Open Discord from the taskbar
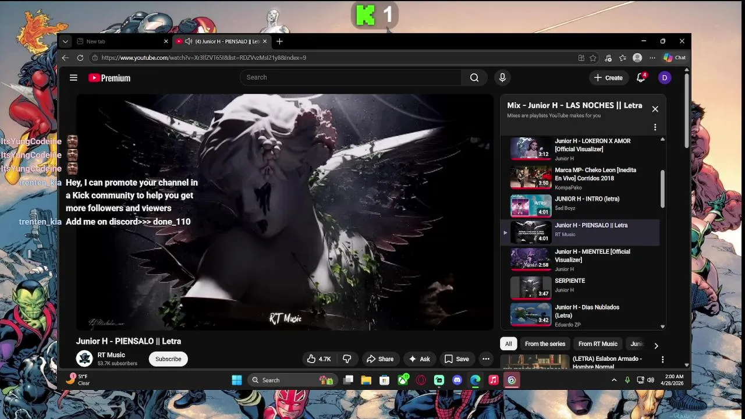Viewport: 745px width, 419px height. (457, 380)
